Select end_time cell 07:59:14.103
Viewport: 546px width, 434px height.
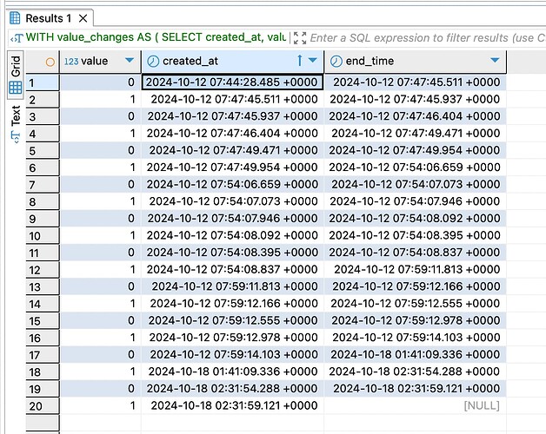tap(415, 338)
